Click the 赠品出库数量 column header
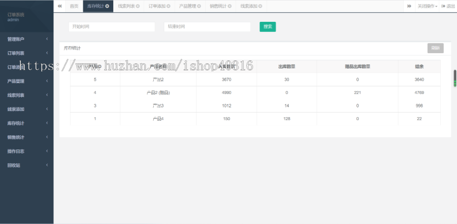Viewport: 457px width, 224px height. (357, 66)
